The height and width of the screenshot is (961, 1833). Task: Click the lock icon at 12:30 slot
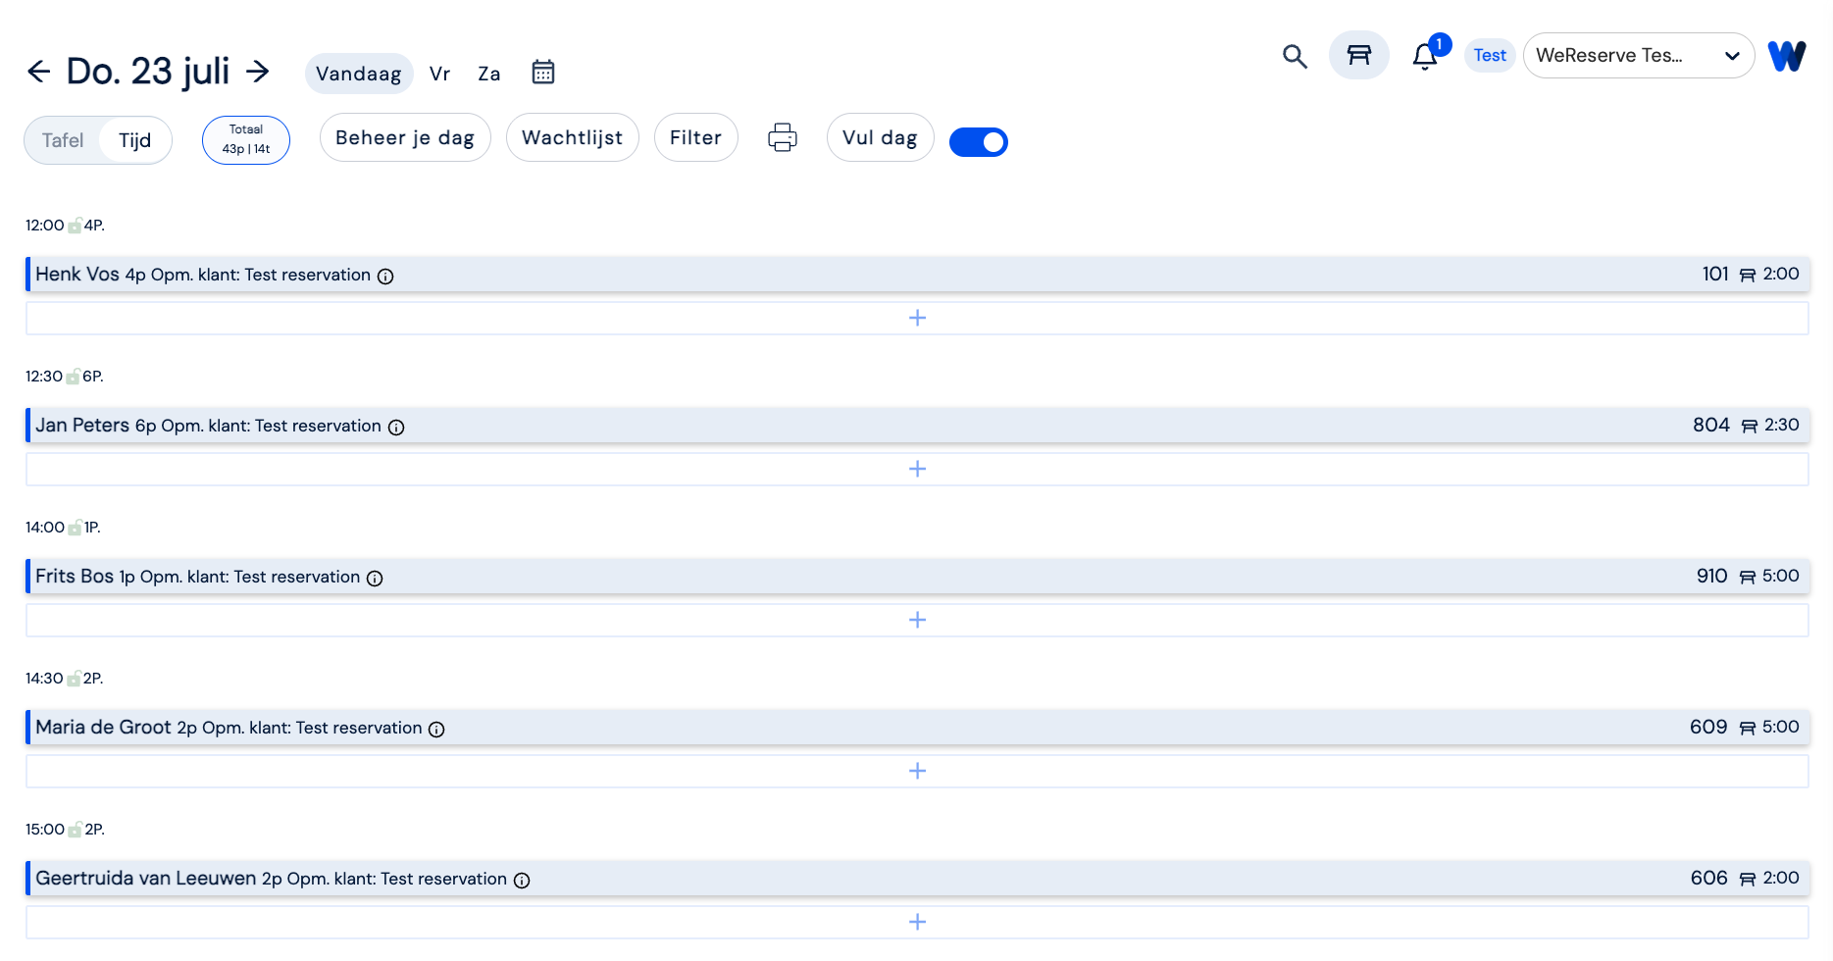pos(73,377)
